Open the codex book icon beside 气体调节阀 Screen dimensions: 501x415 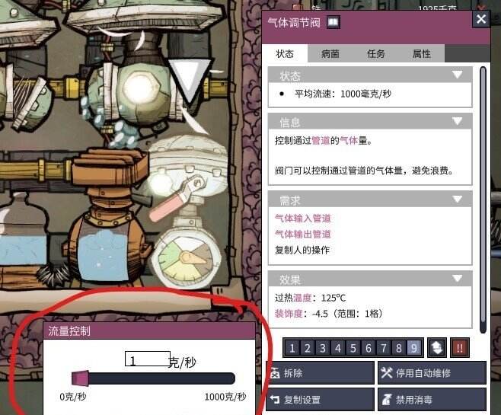(x=333, y=22)
